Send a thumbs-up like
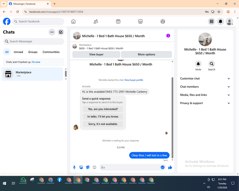The height and width of the screenshot is (191, 239). tap(170, 167)
